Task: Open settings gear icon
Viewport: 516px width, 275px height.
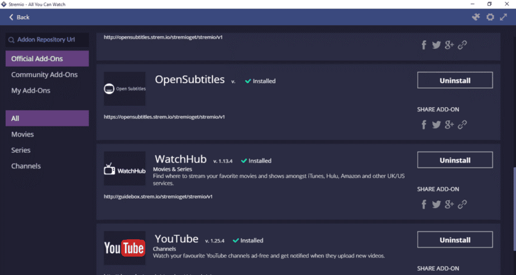Action: 490,17
